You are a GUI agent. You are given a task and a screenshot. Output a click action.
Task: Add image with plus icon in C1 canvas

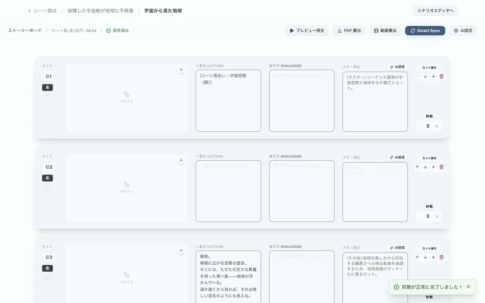click(x=181, y=70)
